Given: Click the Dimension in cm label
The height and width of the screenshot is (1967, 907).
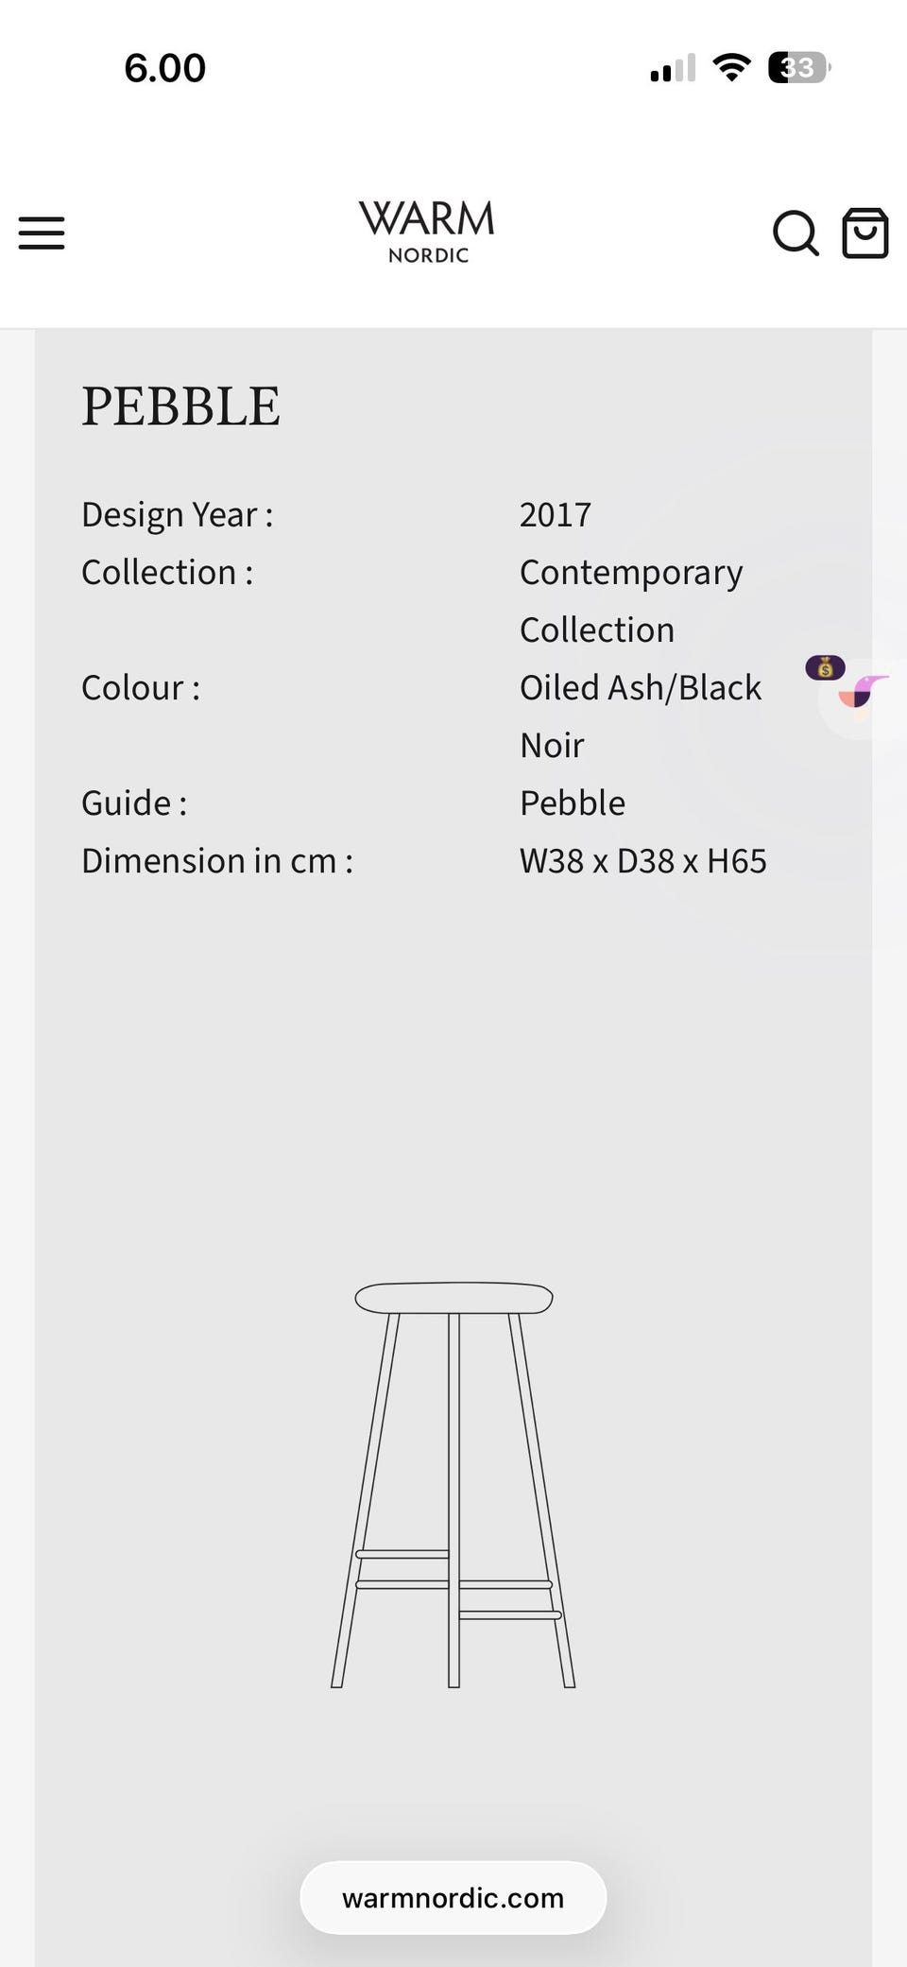Looking at the screenshot, I should tap(217, 861).
